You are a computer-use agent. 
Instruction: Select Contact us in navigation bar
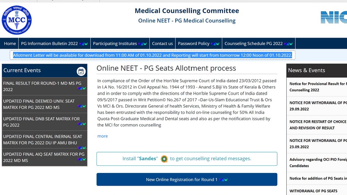point(162,44)
